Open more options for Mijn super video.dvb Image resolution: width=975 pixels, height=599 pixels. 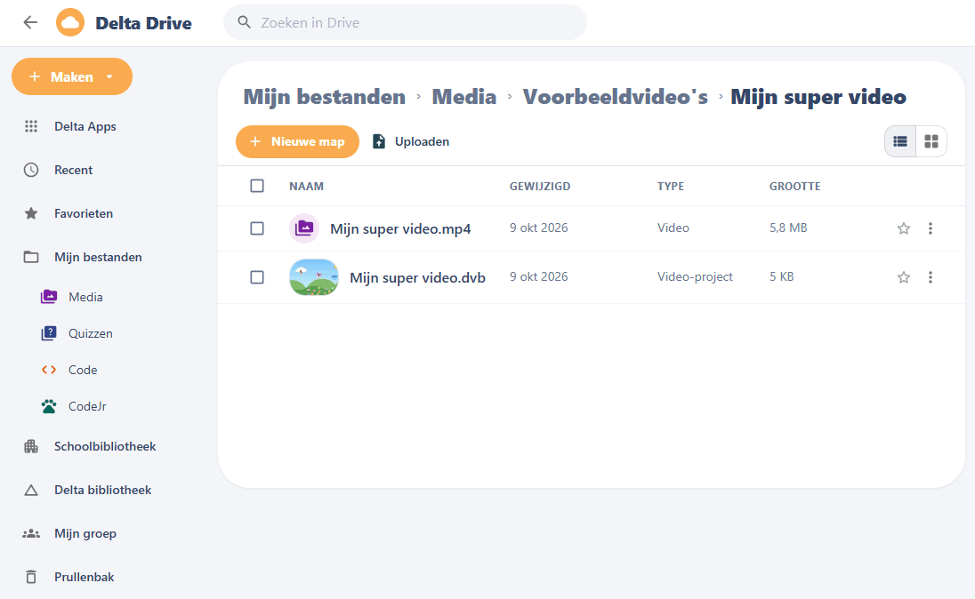pyautogui.click(x=931, y=277)
